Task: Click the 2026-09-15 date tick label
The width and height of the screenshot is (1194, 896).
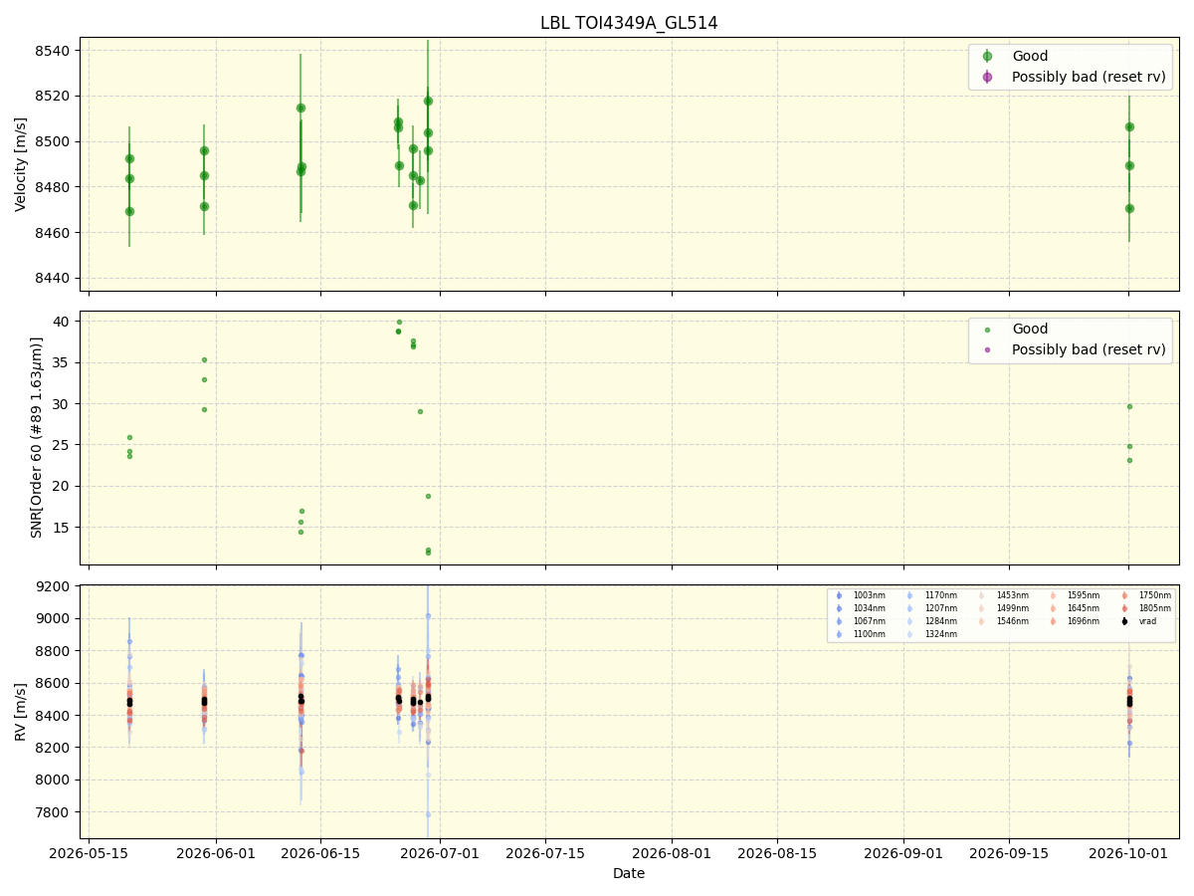Action: [1009, 853]
